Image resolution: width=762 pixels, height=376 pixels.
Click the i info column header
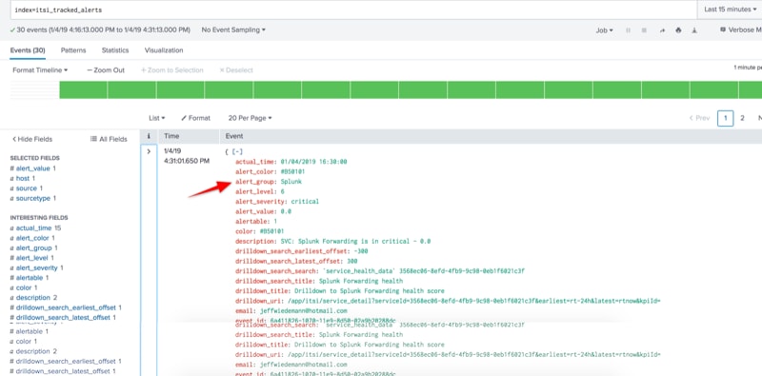coord(149,136)
